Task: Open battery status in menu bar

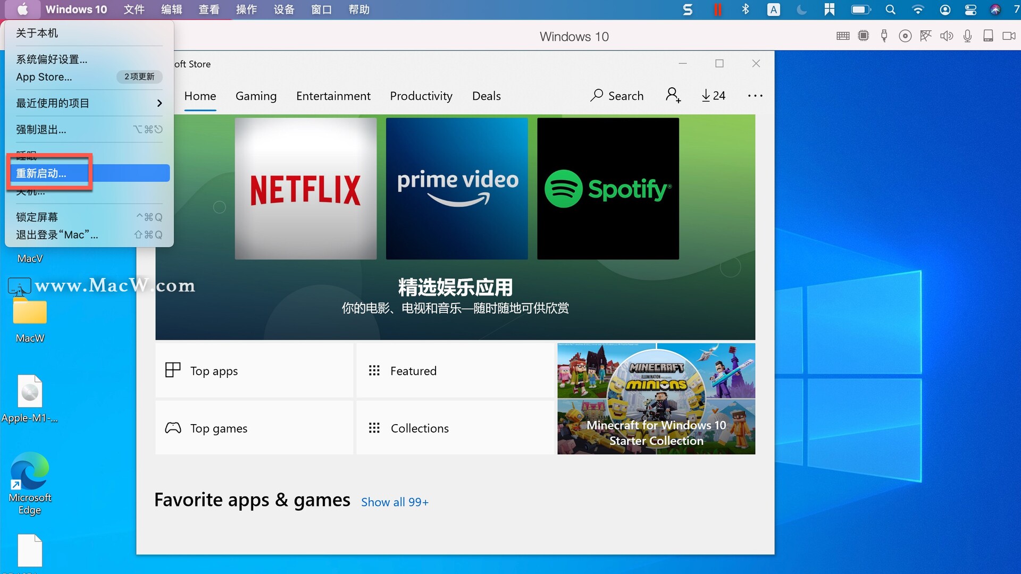Action: pyautogui.click(x=861, y=10)
